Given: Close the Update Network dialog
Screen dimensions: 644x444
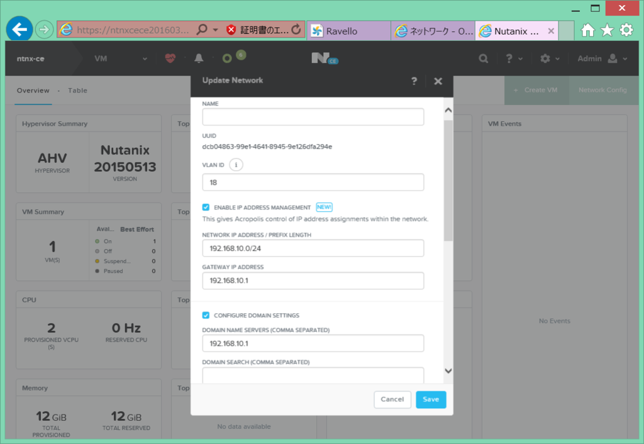Looking at the screenshot, I should coord(438,81).
